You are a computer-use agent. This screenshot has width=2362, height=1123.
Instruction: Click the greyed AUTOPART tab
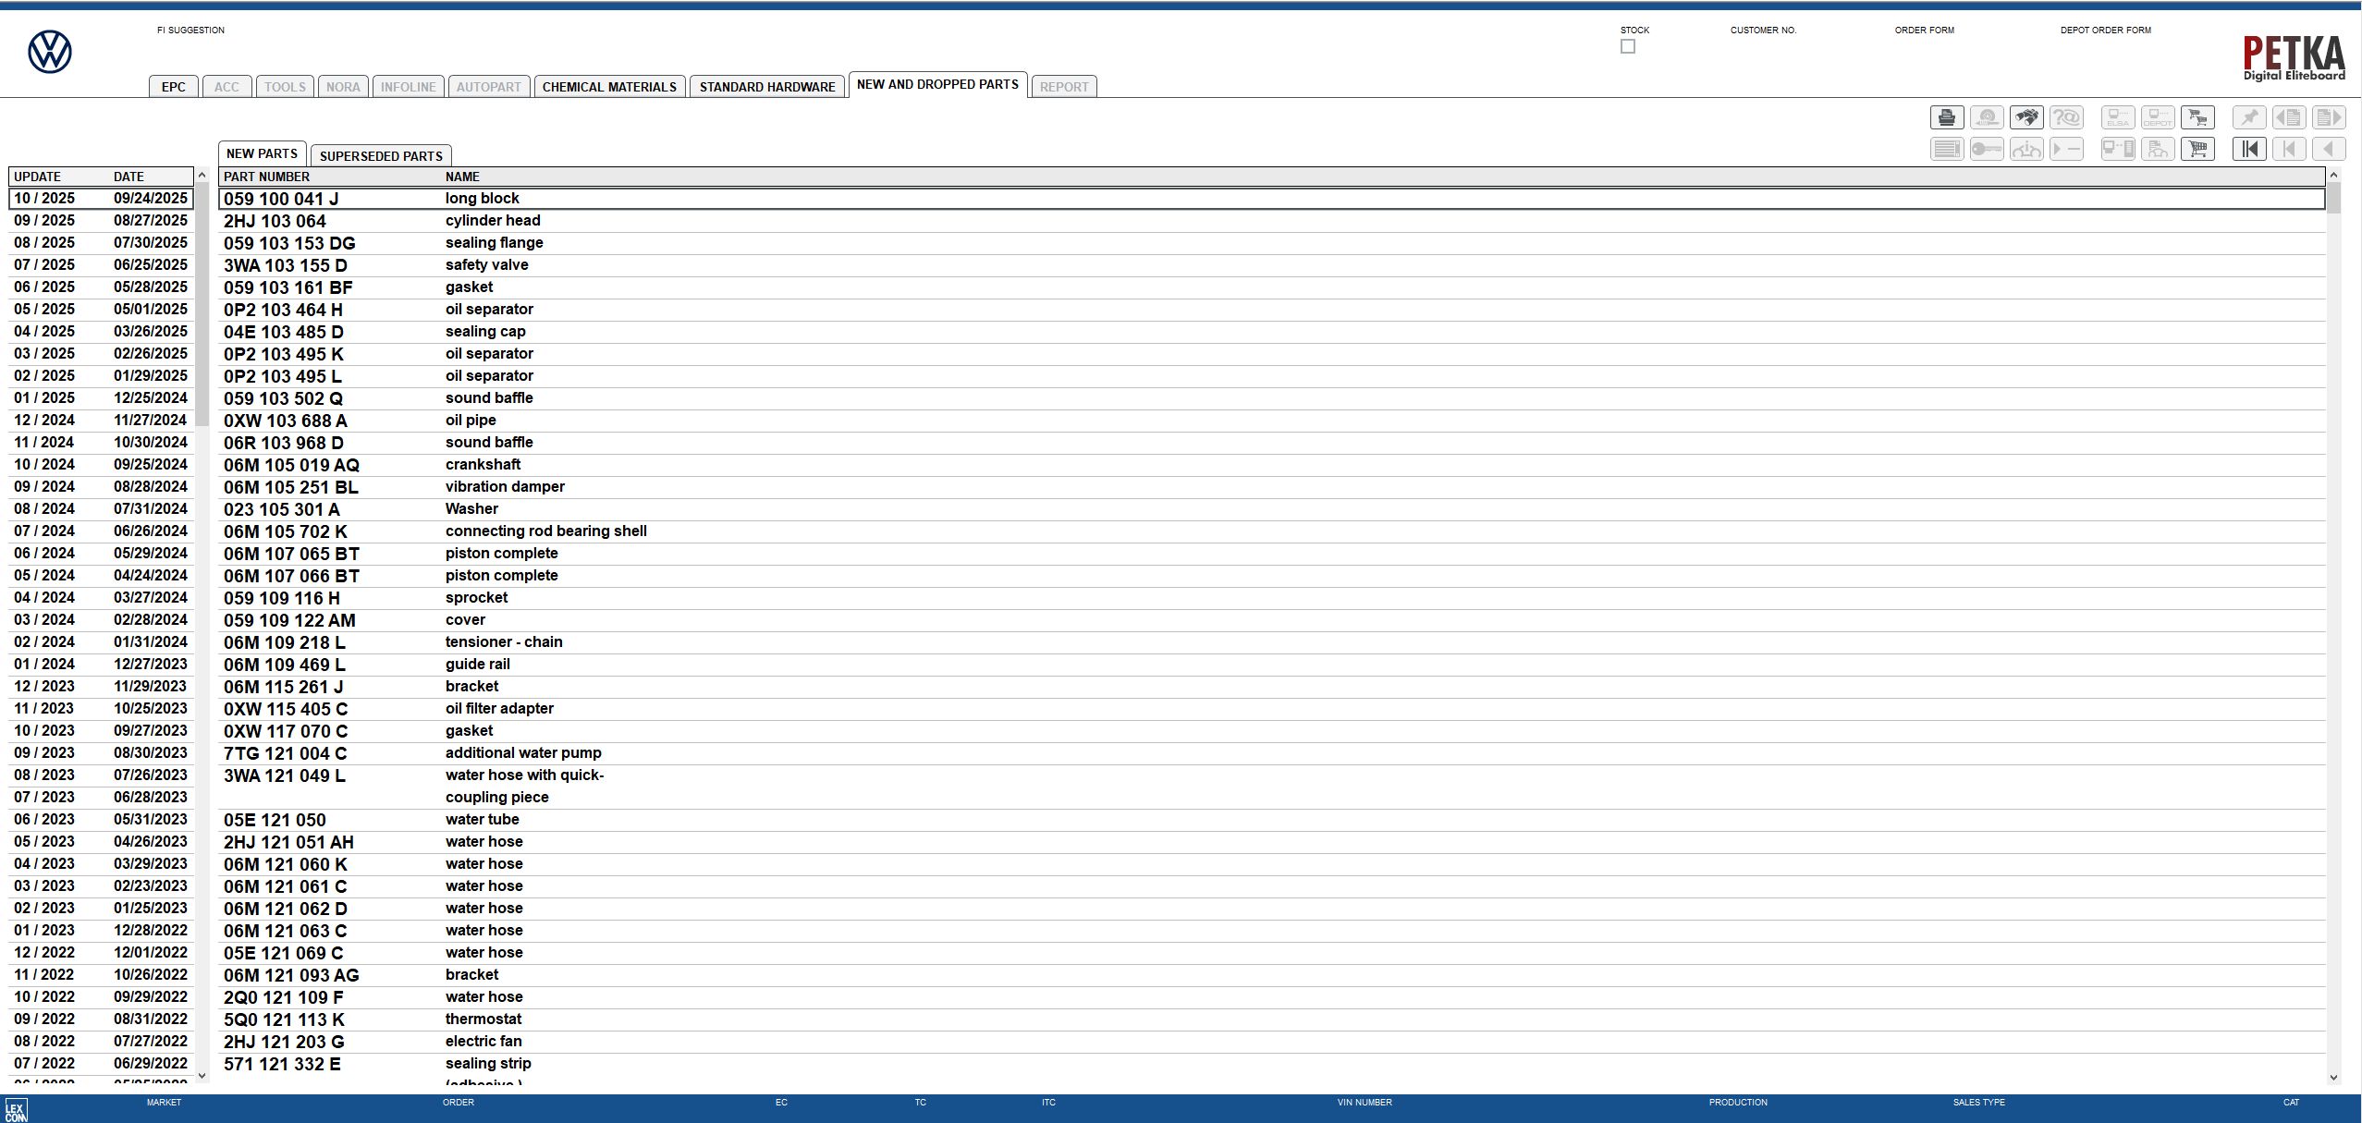[x=489, y=87]
